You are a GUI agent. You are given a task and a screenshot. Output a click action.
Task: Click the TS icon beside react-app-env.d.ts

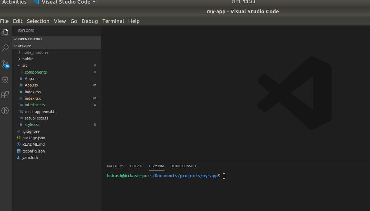pos(21,112)
